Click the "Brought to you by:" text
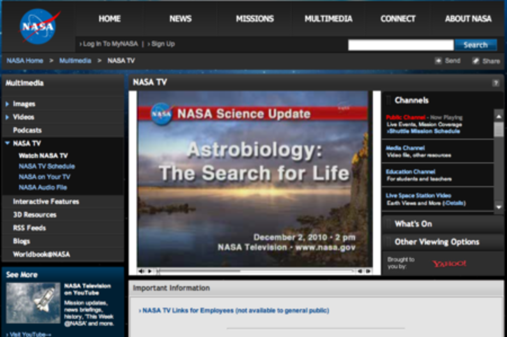Screen dimensions: 507x337 401,263
